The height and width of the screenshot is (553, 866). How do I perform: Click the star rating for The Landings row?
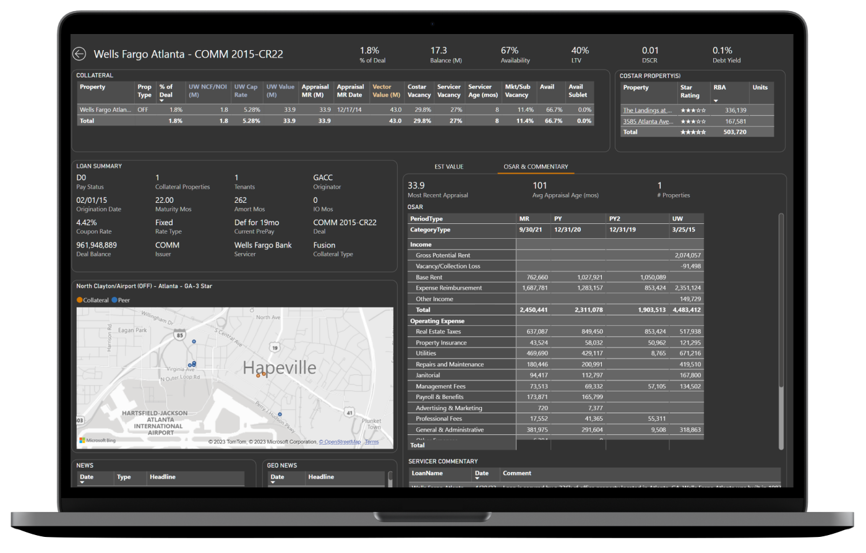pyautogui.click(x=692, y=111)
